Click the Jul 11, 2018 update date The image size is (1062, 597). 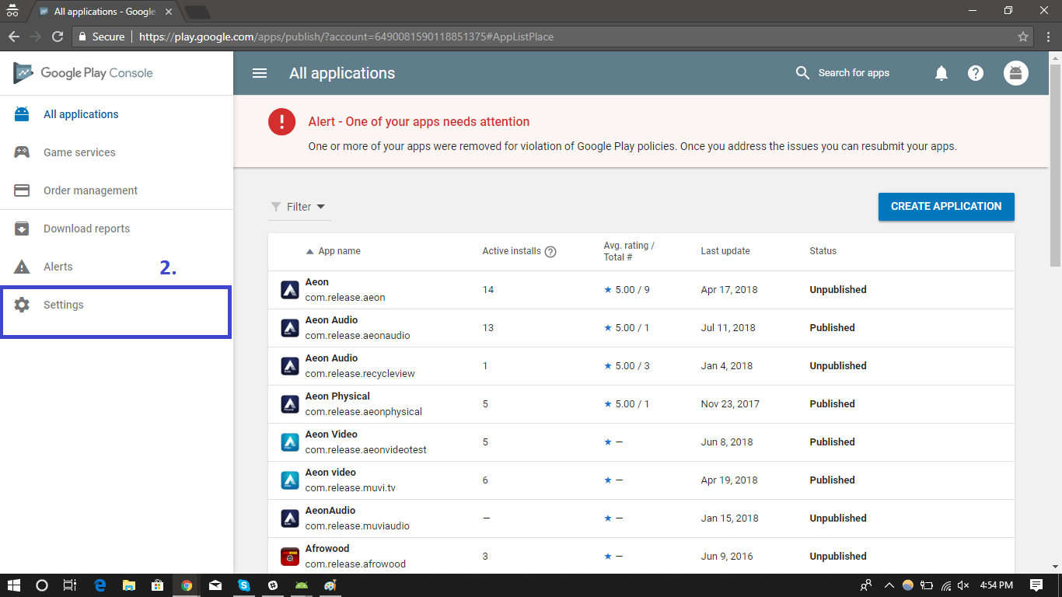click(728, 328)
